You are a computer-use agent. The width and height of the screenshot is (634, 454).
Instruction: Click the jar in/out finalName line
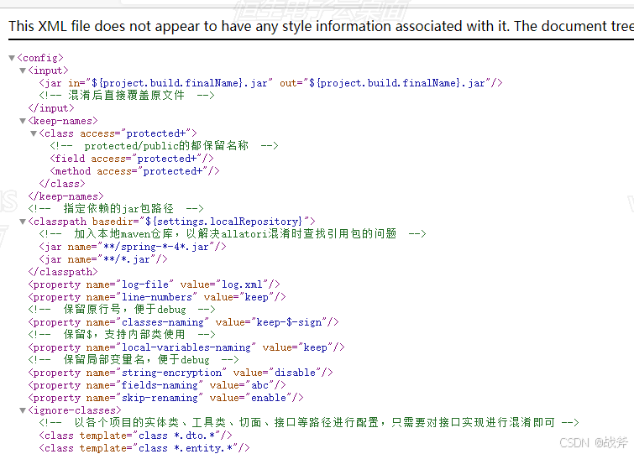[270, 83]
